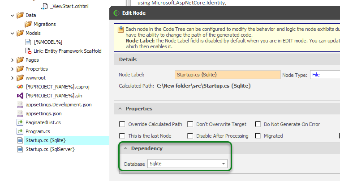Enable Override Calculated Path checkbox
The height and width of the screenshot is (181, 340).
(x=122, y=124)
